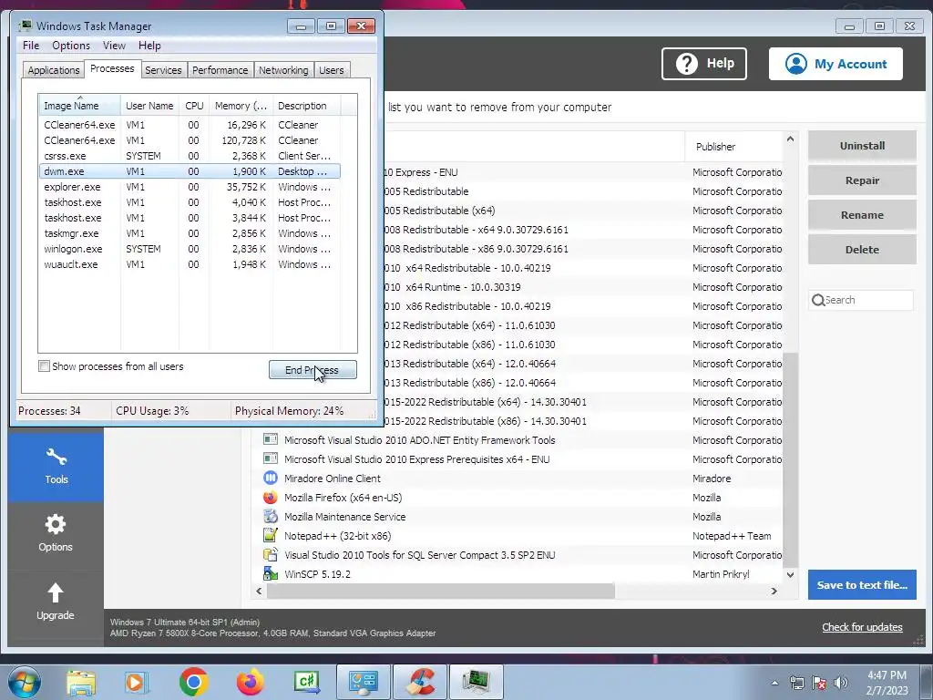
Task: Click the Check for updates link
Action: pyautogui.click(x=862, y=627)
